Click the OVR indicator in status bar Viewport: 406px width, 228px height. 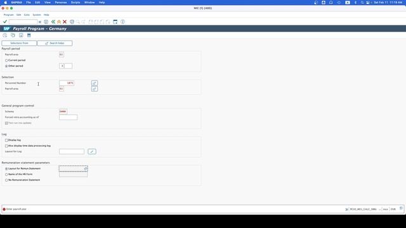click(x=393, y=210)
